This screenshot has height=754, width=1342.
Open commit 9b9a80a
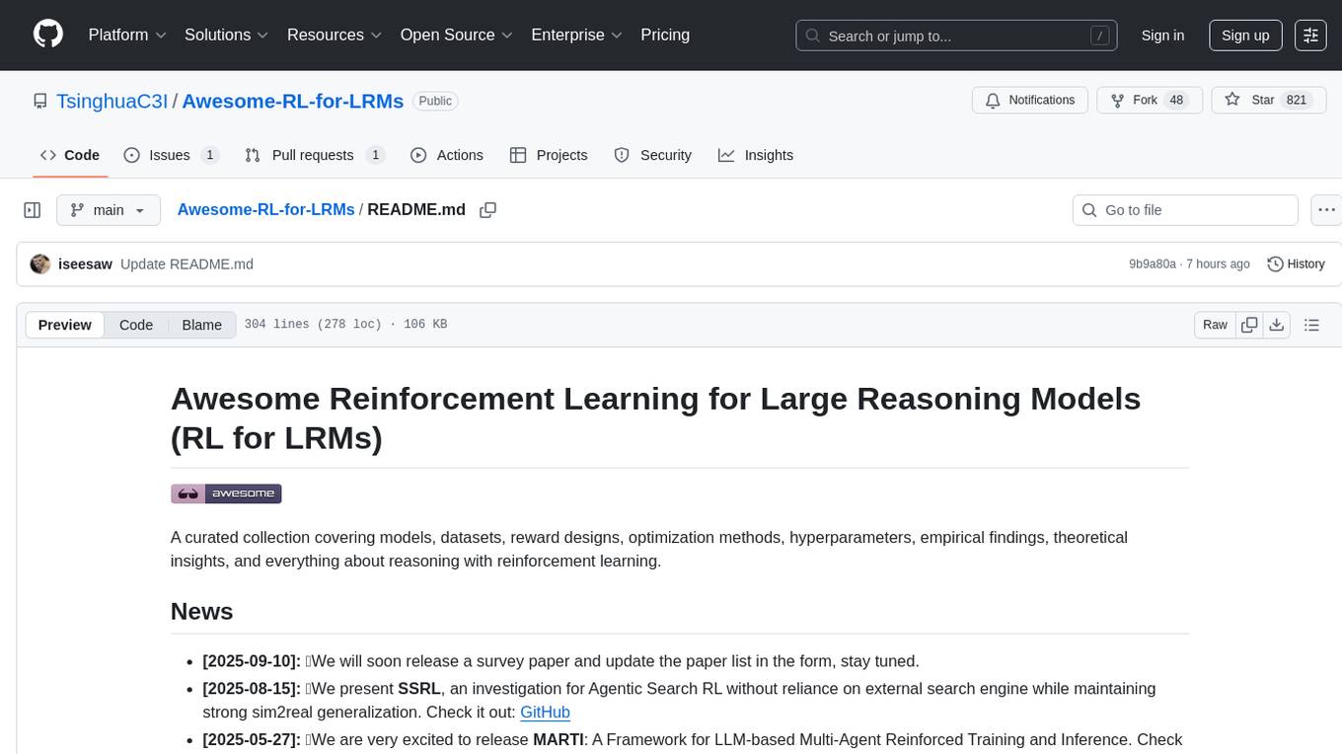point(1153,264)
